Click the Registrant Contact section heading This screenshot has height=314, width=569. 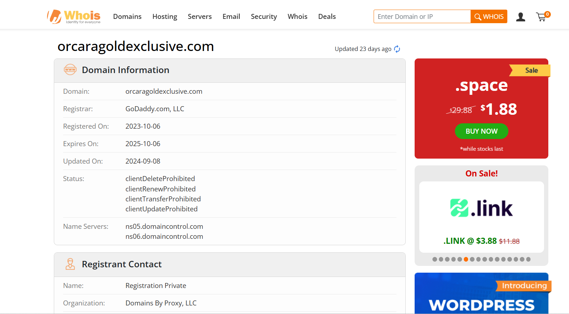coord(122,264)
